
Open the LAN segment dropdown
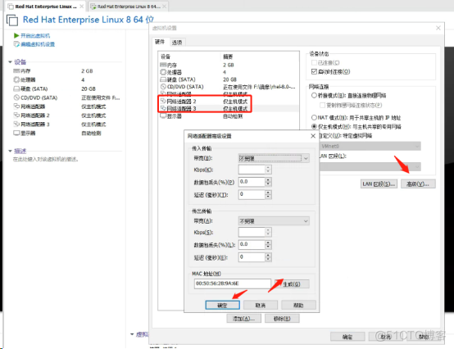click(x=370, y=166)
